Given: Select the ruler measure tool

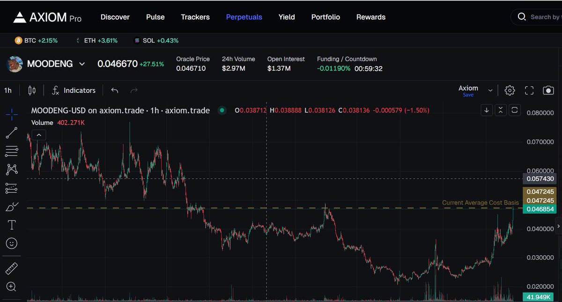Looking at the screenshot, I should (x=12, y=268).
